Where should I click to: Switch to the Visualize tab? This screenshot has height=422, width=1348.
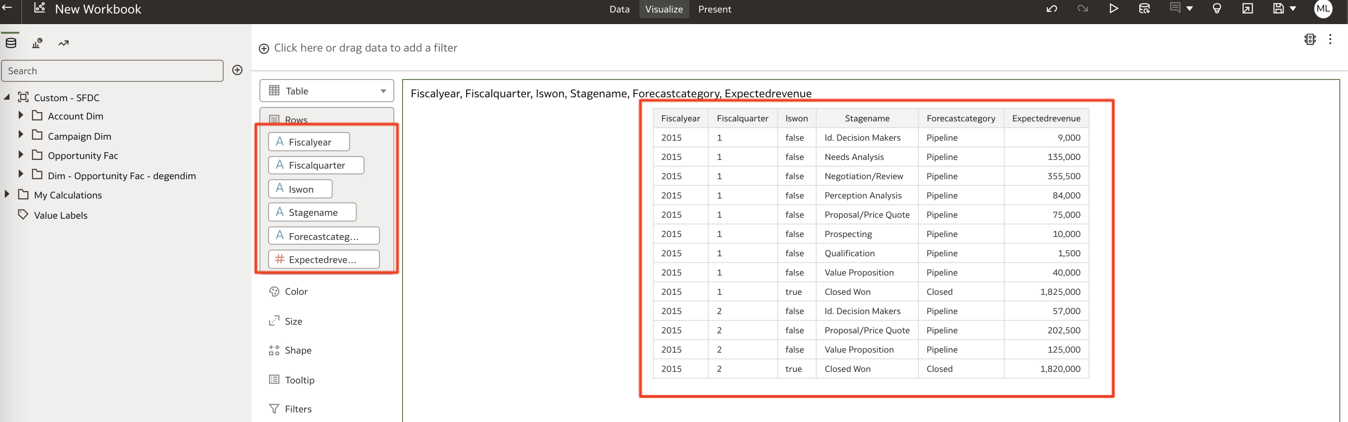[664, 10]
